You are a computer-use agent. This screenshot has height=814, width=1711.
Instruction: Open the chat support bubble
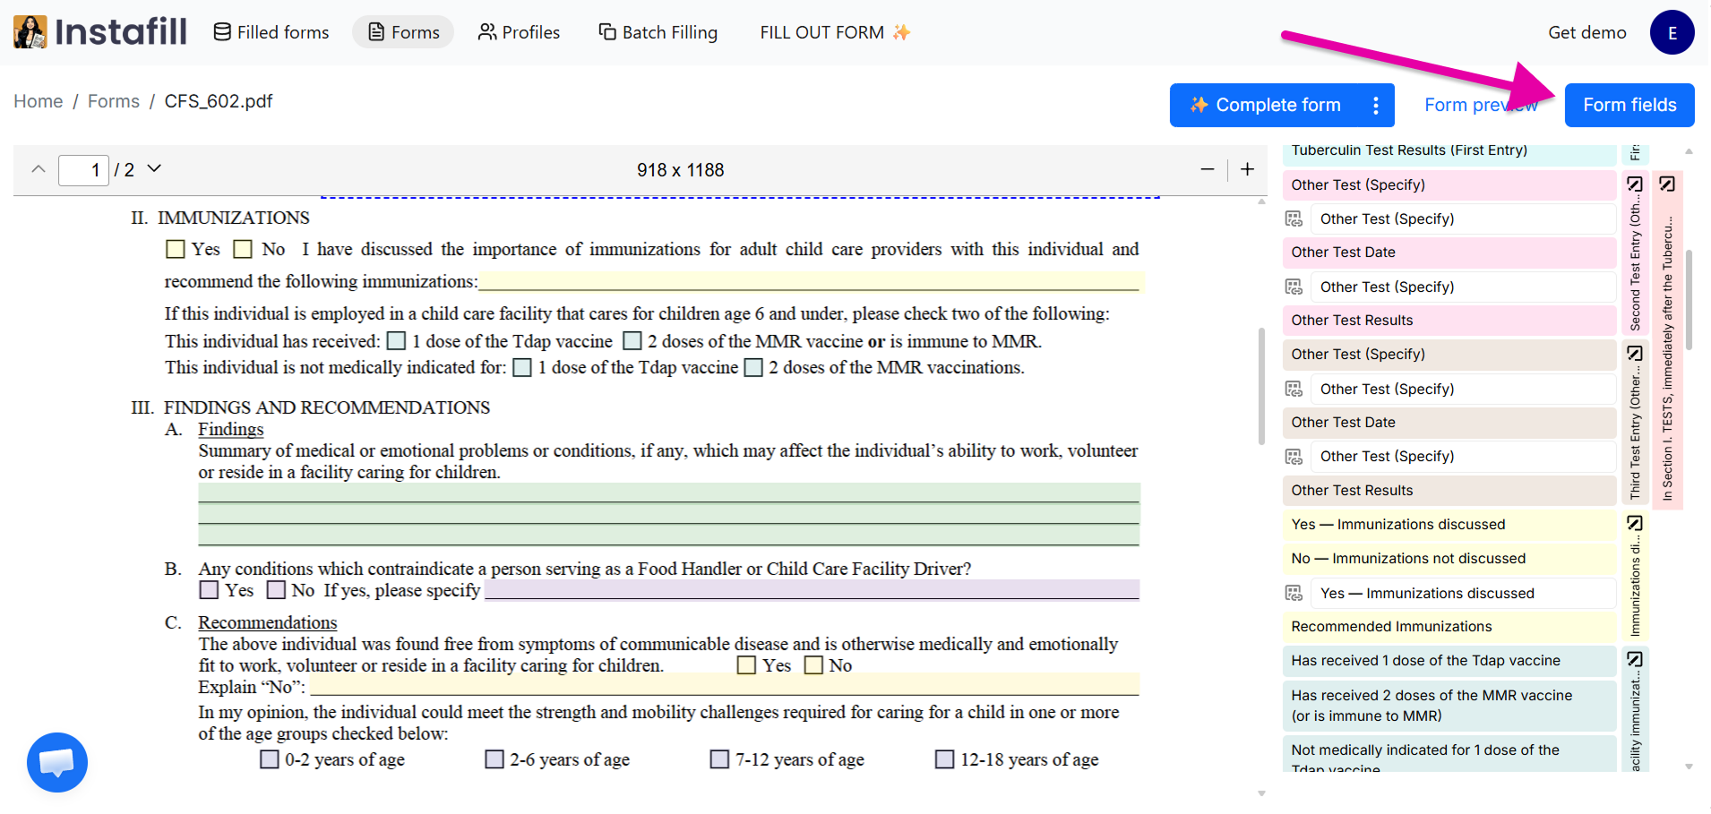coord(57,762)
